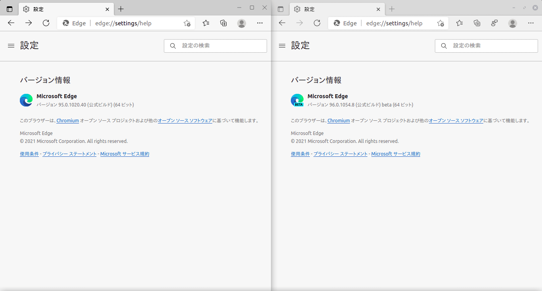Close the 設定 tab in right Beta window
Screen dimensions: 542x291
pyautogui.click(x=378, y=9)
